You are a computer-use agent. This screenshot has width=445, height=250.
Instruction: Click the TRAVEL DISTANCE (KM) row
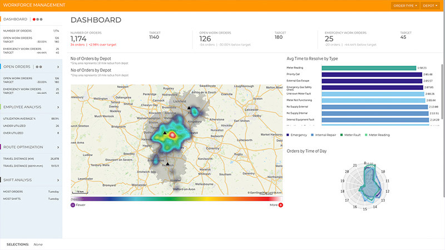[x=31, y=159]
